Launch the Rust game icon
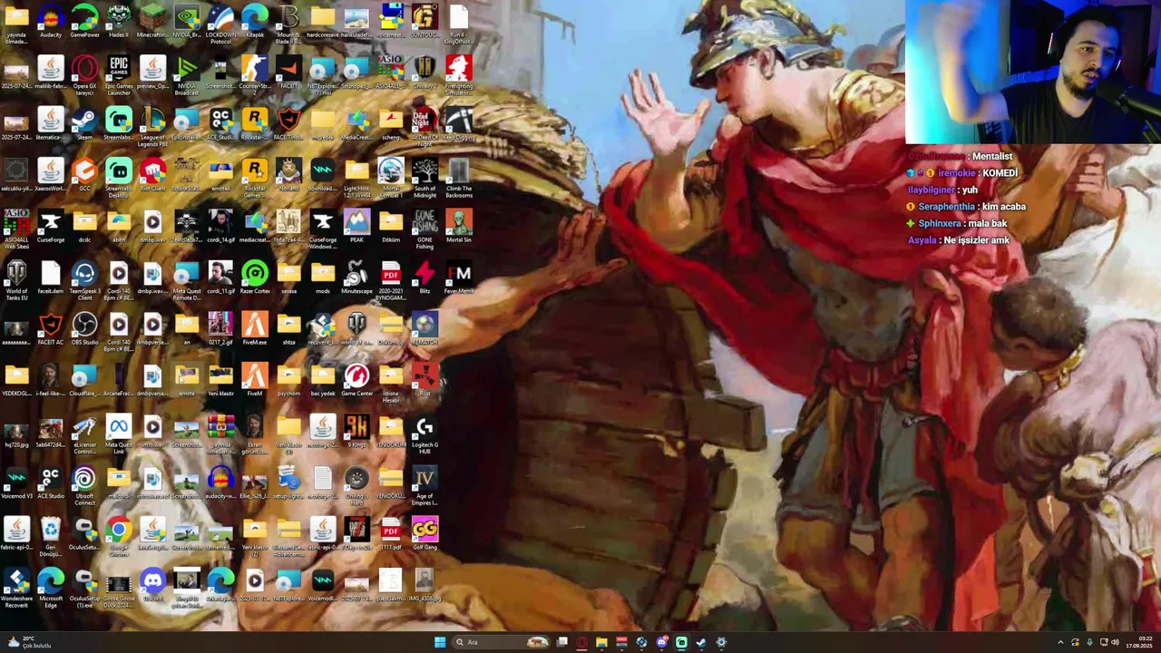Viewport: 1161px width, 653px height. pyautogui.click(x=424, y=380)
